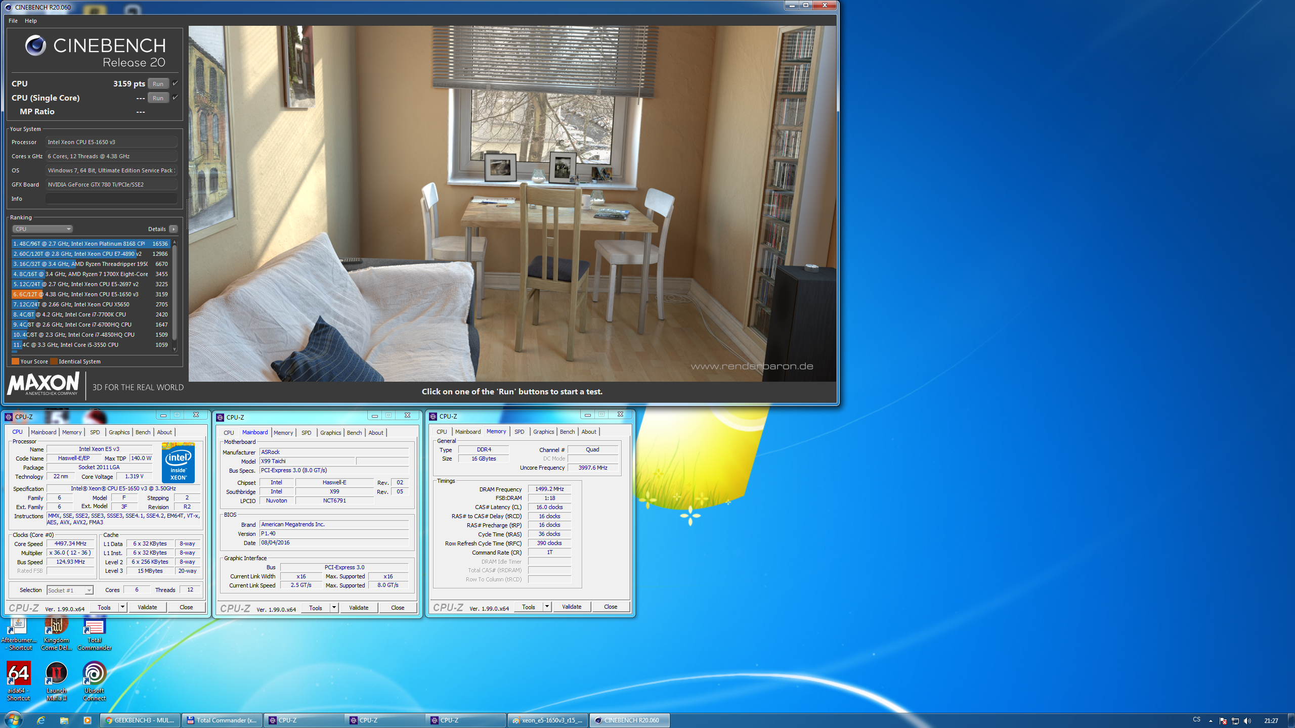Open the network tray icon

tap(1235, 721)
